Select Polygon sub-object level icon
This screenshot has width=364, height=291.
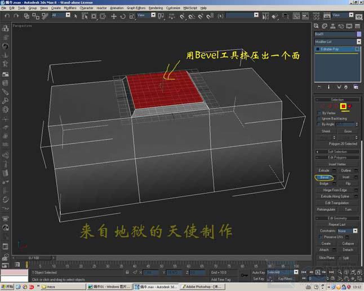click(343, 106)
